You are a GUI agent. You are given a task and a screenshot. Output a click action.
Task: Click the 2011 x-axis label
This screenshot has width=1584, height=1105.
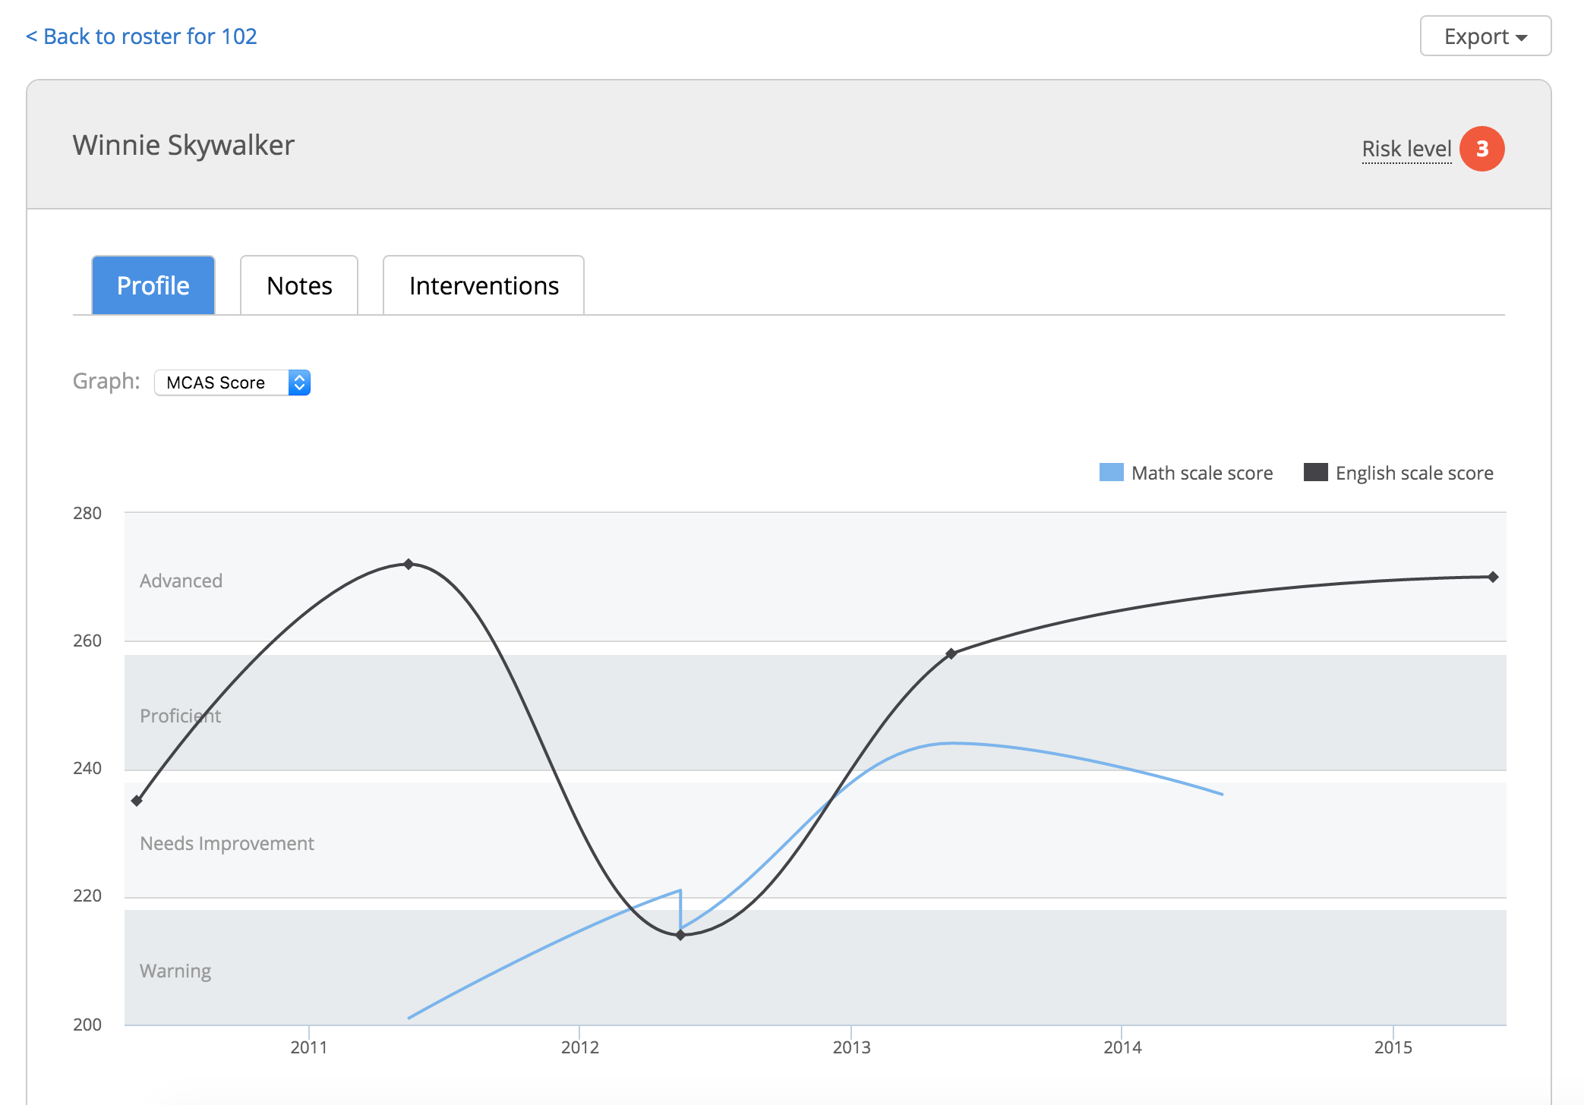(309, 1047)
